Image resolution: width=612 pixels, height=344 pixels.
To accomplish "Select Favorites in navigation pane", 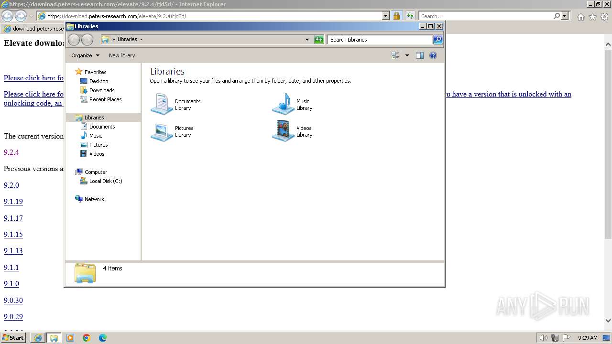I will point(95,72).
